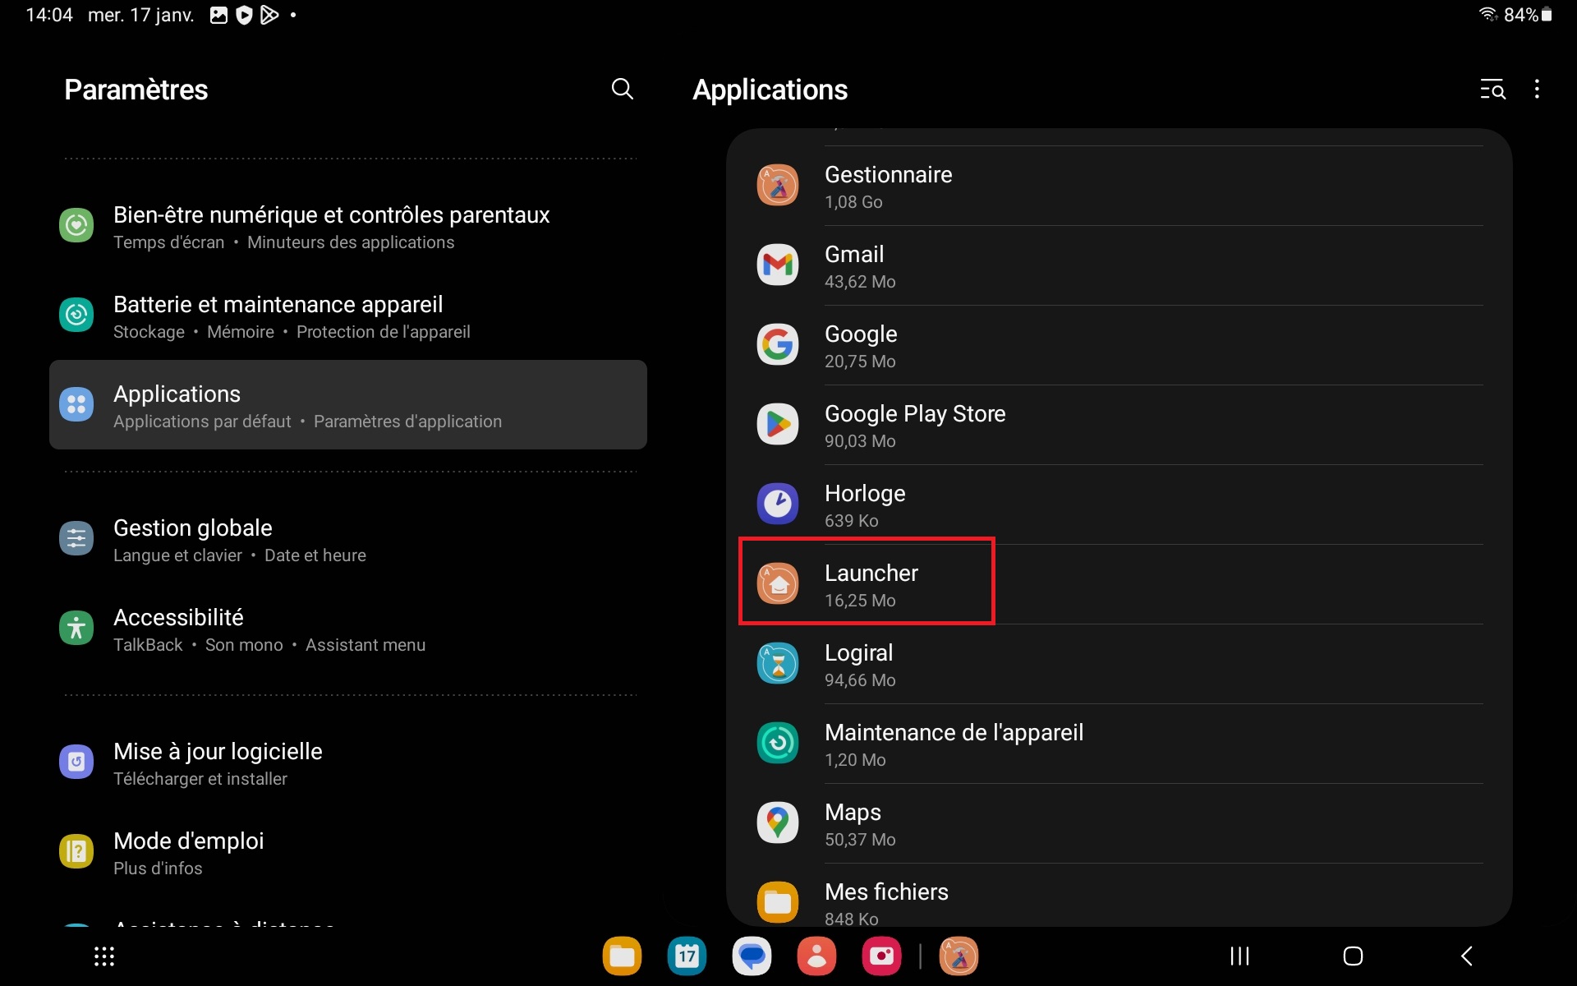The width and height of the screenshot is (1577, 986).
Task: Click the Gestion globale sliders icon
Action: point(76,539)
